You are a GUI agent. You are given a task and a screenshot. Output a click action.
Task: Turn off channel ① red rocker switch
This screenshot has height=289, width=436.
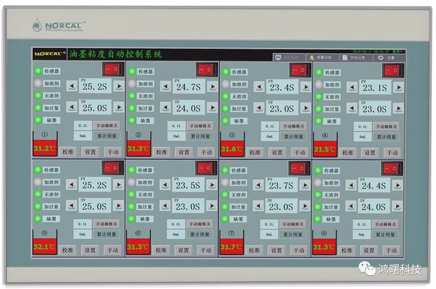(x=113, y=69)
